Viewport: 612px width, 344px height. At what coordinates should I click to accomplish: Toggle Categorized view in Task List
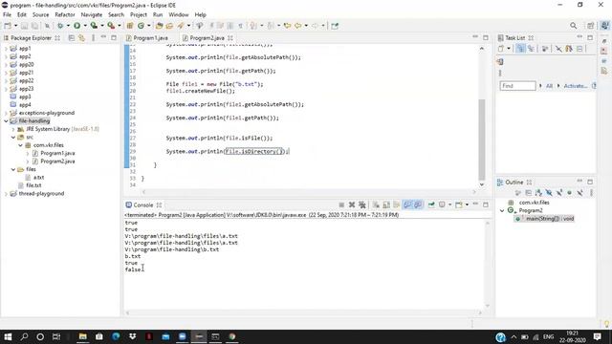click(x=520, y=49)
